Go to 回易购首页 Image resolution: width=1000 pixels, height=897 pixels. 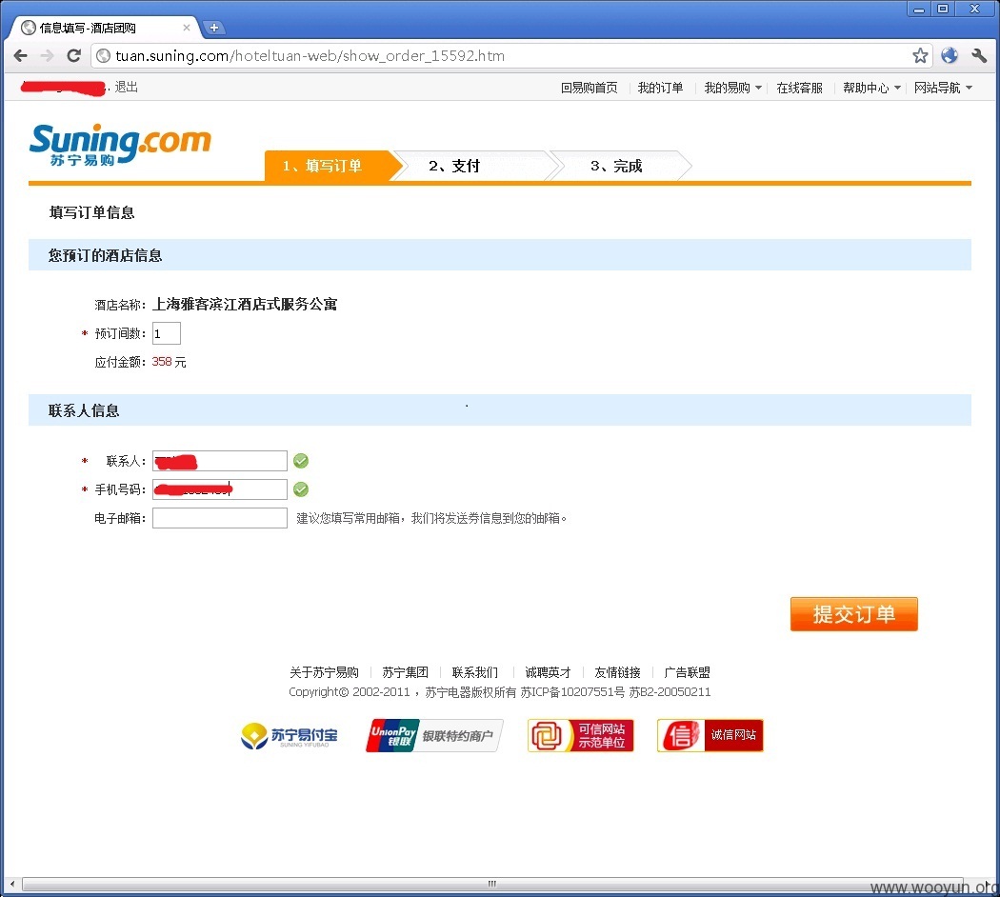pos(590,88)
